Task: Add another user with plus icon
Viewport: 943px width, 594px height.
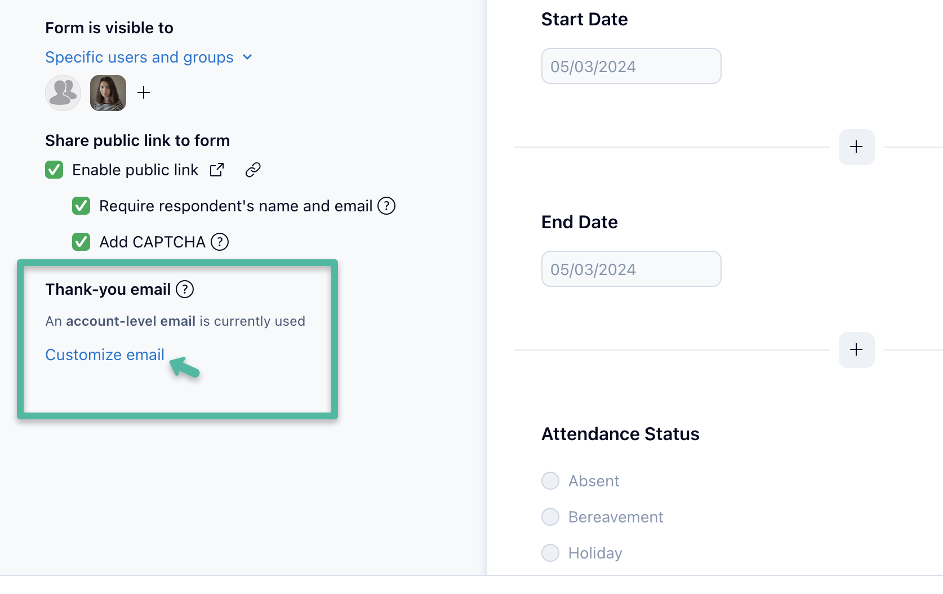Action: click(144, 92)
